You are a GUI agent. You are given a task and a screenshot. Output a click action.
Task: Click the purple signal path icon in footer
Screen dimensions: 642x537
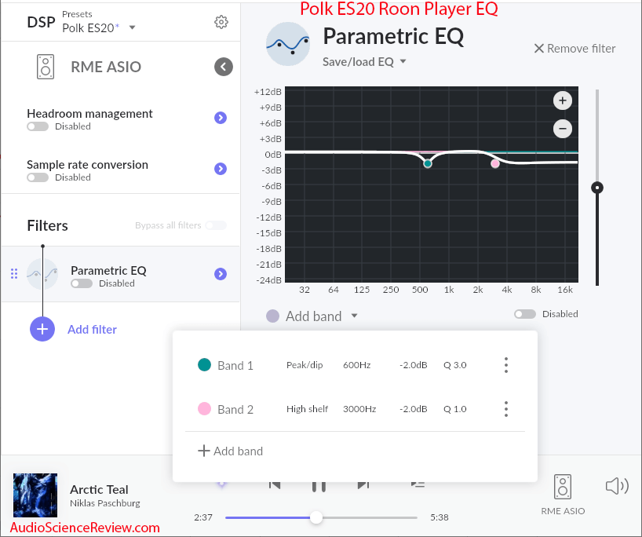(221, 484)
